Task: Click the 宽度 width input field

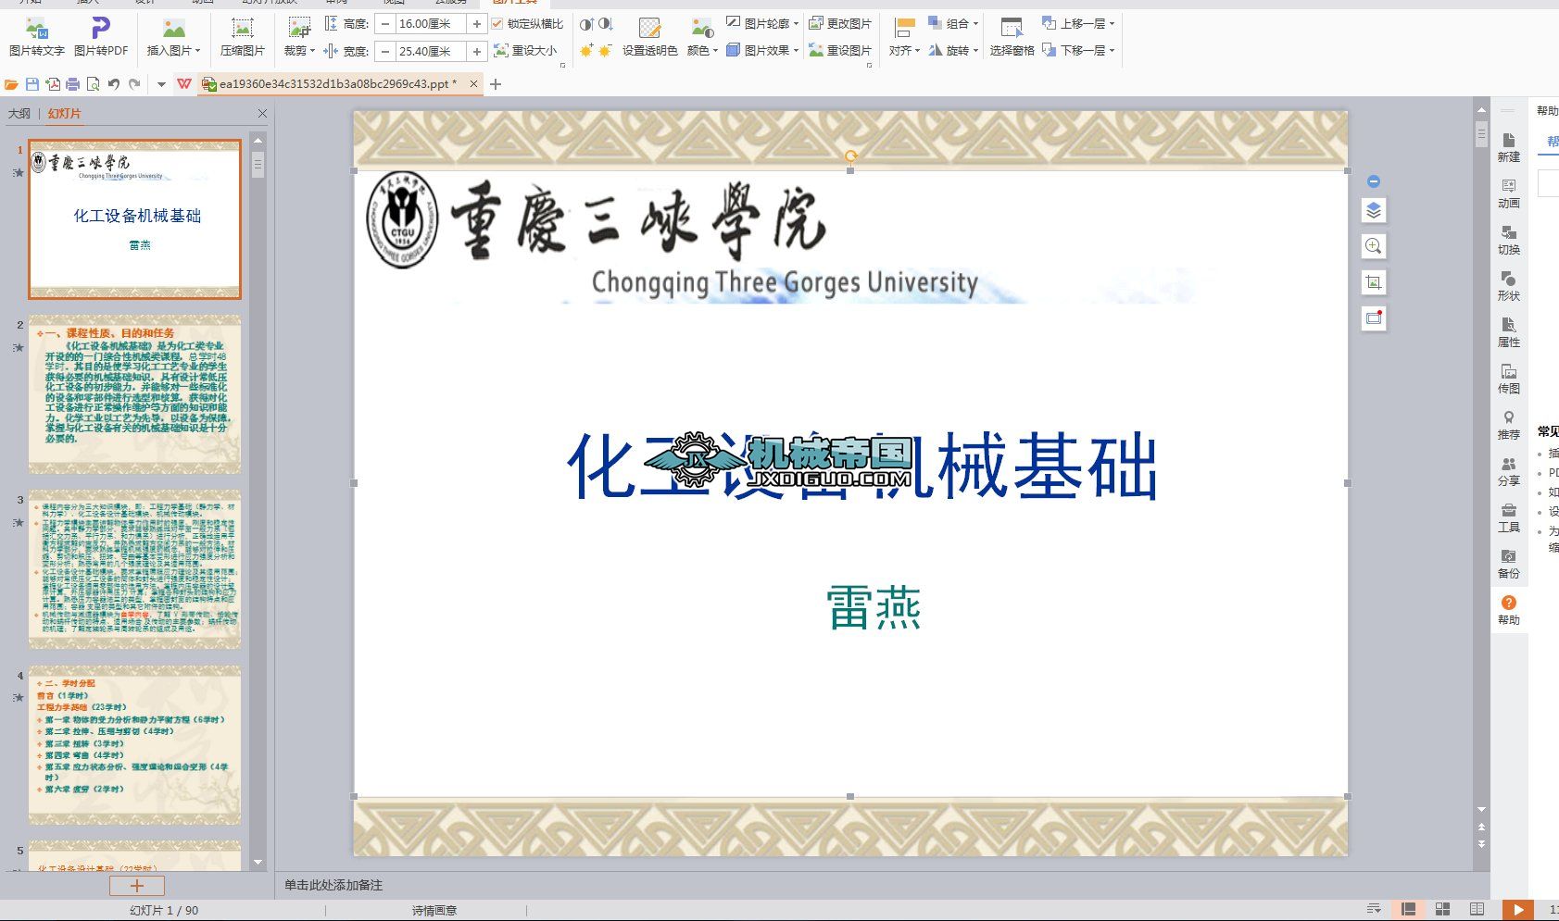Action: pyautogui.click(x=431, y=52)
